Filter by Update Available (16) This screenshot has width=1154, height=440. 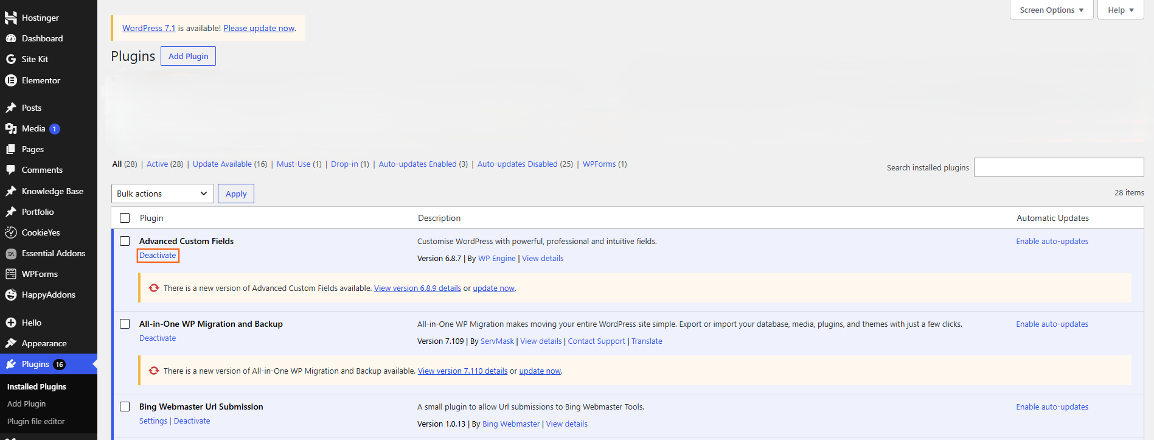[230, 164]
